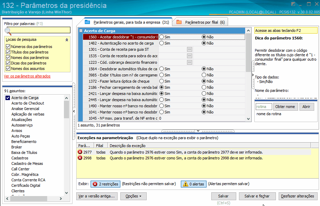Click yellow warning icon in alertas button
The height and width of the screenshot is (206, 320).
point(185,184)
